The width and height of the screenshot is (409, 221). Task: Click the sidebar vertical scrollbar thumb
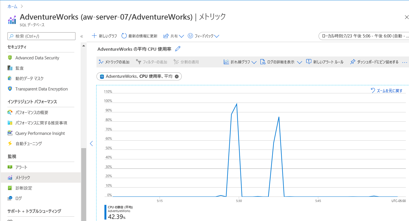(x=84, y=184)
